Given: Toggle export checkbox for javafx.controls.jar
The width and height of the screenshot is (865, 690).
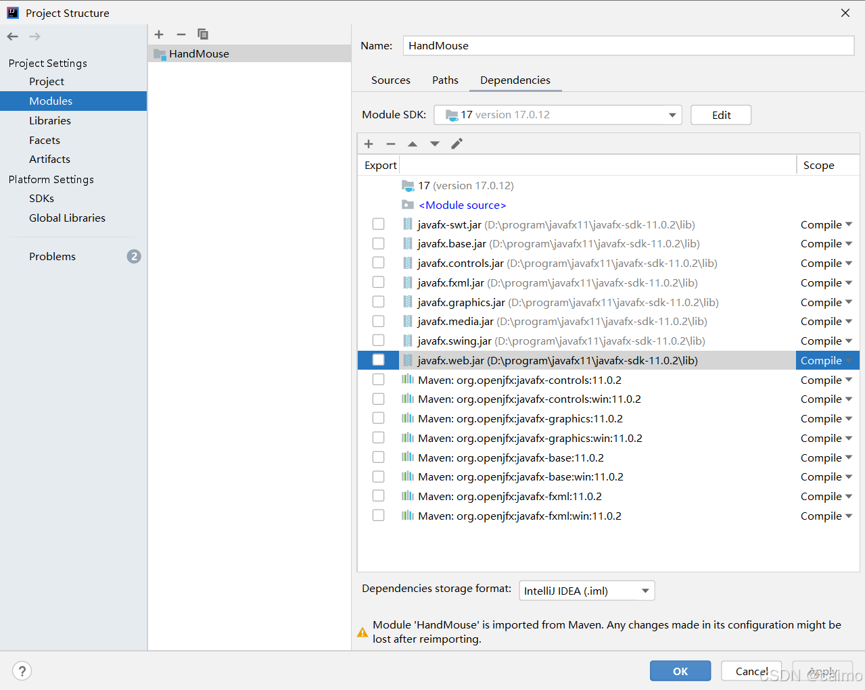Looking at the screenshot, I should point(378,263).
